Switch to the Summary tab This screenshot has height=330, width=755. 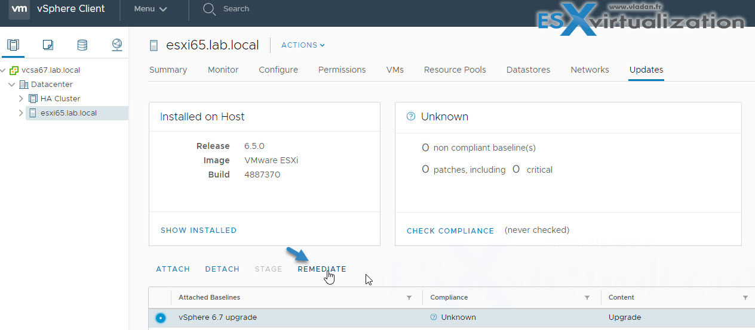(x=168, y=70)
